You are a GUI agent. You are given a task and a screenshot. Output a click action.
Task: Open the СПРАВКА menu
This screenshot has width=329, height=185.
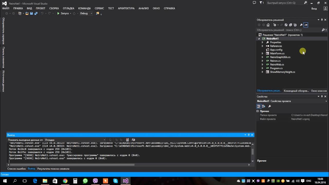169,8
